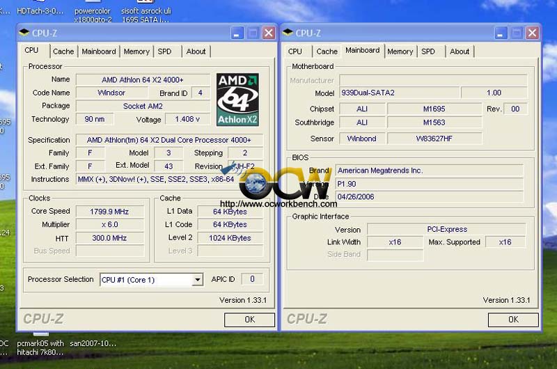The height and width of the screenshot is (369, 557).
Task: Click processor name AMD Athlon 64 X2 4000+
Action: pos(143,80)
